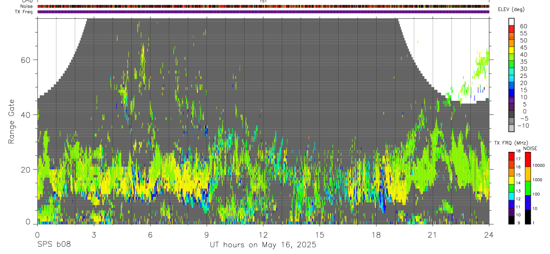Click the black bottom swatch of TX FRQ legend
The width and height of the screenshot is (550, 254).
pos(511,220)
